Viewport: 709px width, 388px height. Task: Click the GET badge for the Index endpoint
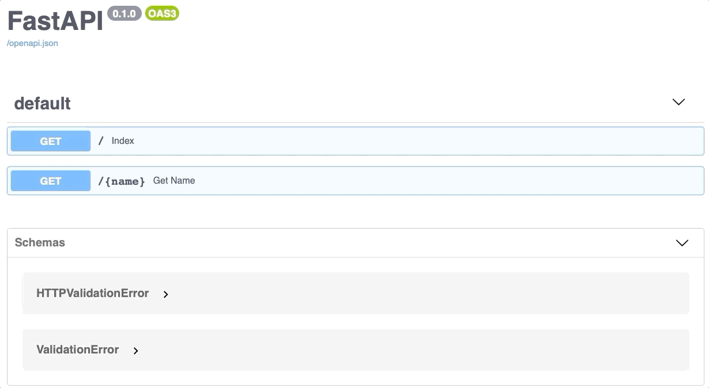click(x=51, y=141)
